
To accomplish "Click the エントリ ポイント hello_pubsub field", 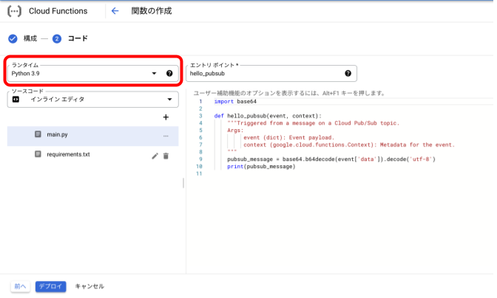I will click(x=271, y=73).
